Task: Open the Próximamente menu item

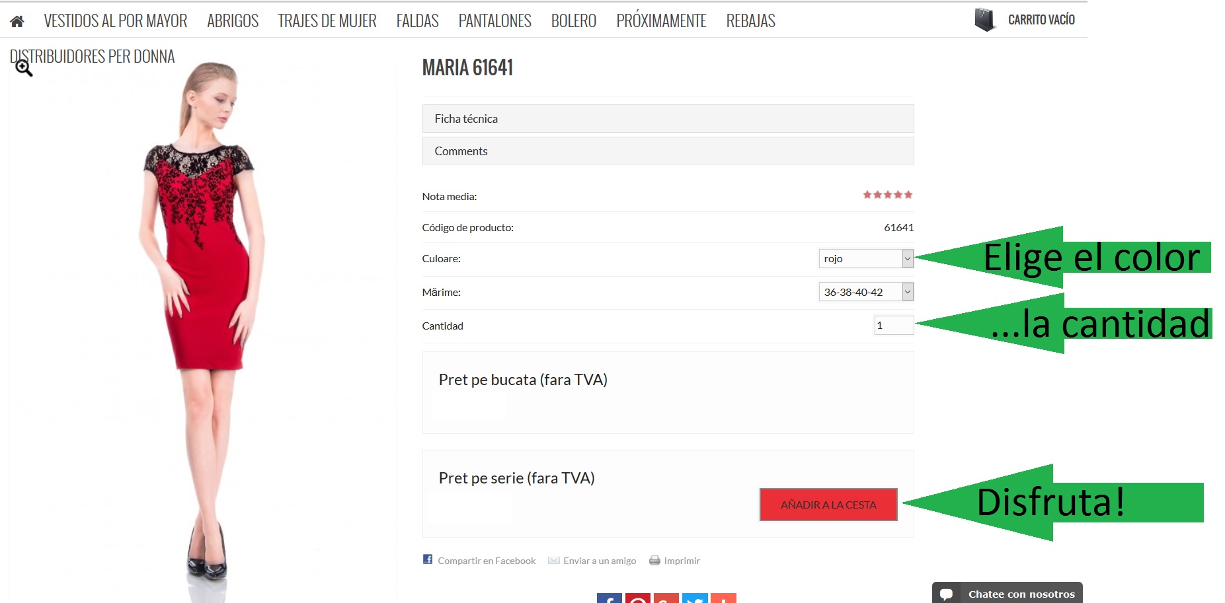Action: point(661,20)
